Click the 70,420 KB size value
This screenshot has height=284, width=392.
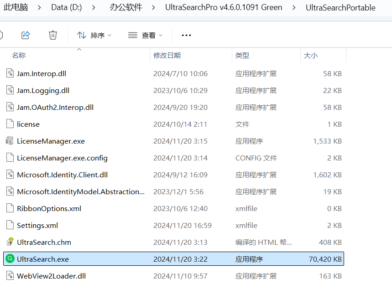point(325,259)
